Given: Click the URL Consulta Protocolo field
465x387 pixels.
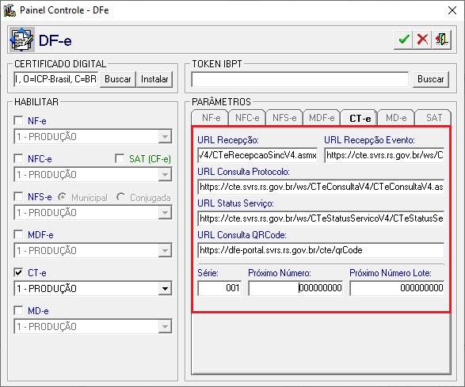Looking at the screenshot, I should [x=321, y=187].
